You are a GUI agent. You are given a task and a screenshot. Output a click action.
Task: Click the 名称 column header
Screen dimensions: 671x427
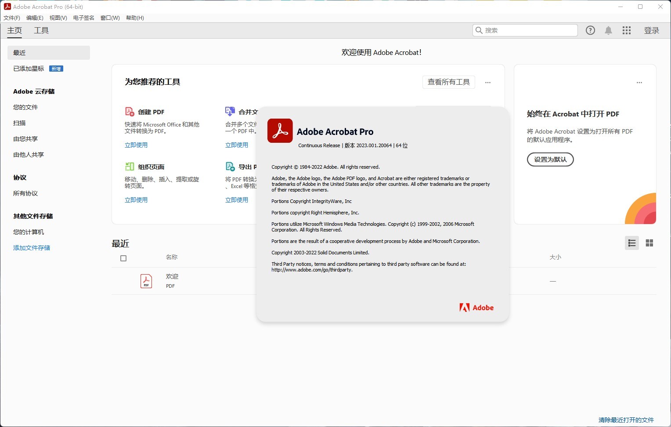point(172,257)
